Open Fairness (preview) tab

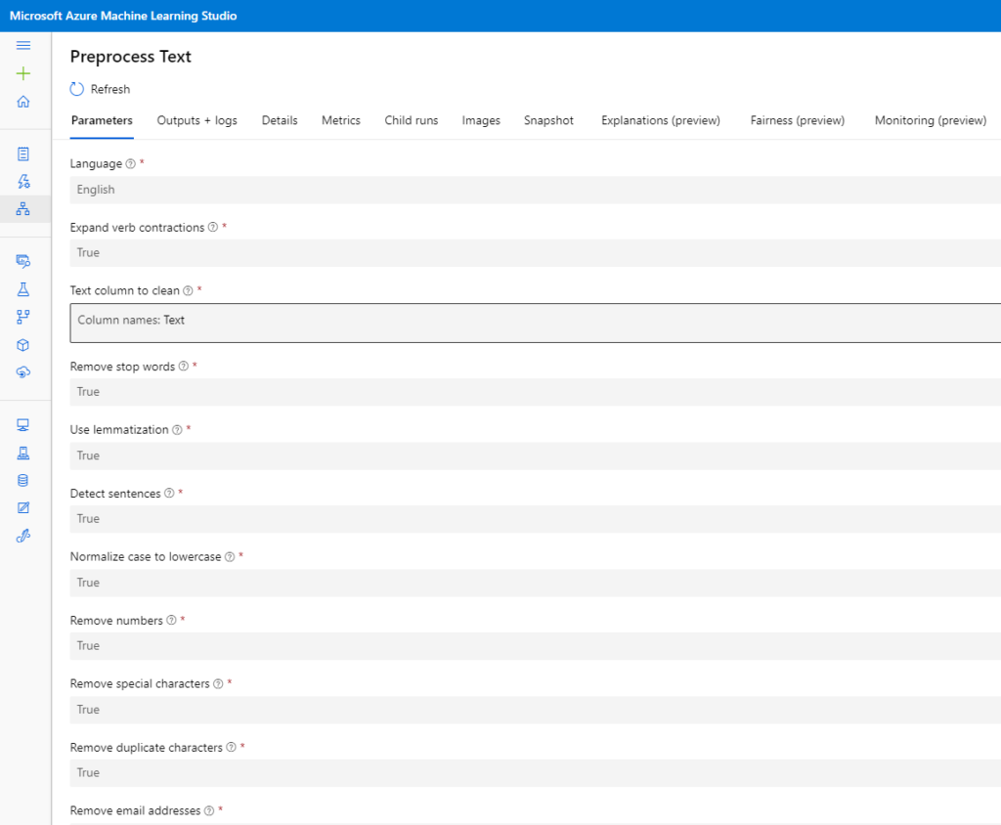tap(798, 120)
